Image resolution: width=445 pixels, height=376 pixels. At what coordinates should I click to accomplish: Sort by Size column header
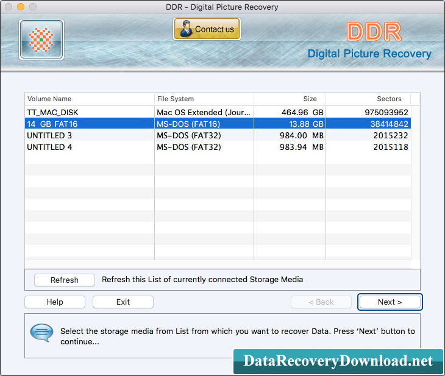tap(290, 99)
